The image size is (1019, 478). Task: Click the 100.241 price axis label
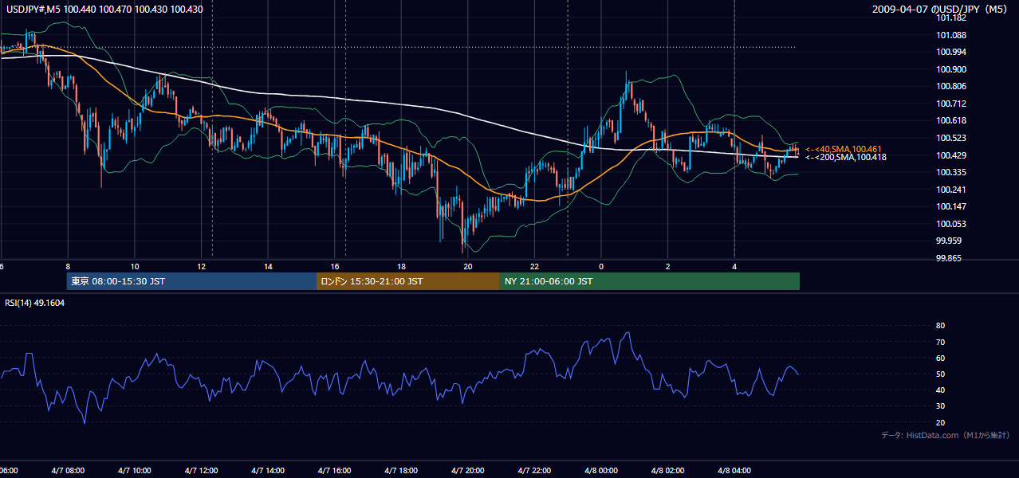pos(951,190)
